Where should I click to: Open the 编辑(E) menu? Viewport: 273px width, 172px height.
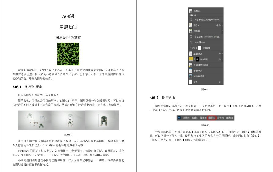tap(195, 118)
